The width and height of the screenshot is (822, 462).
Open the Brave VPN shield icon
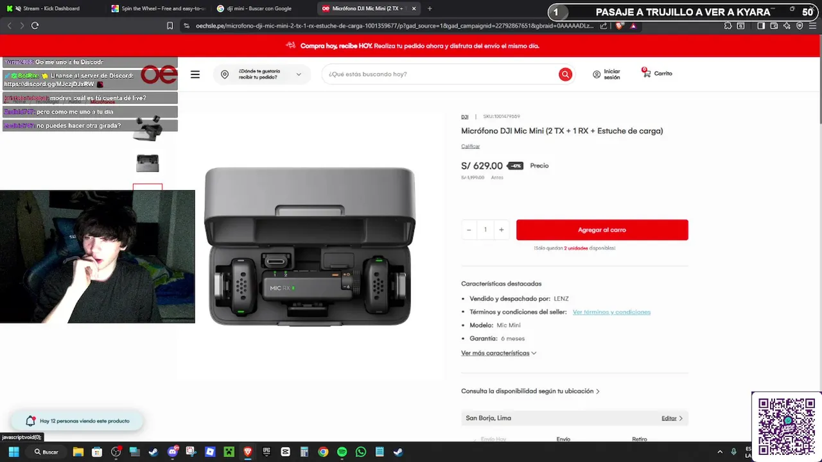800,26
